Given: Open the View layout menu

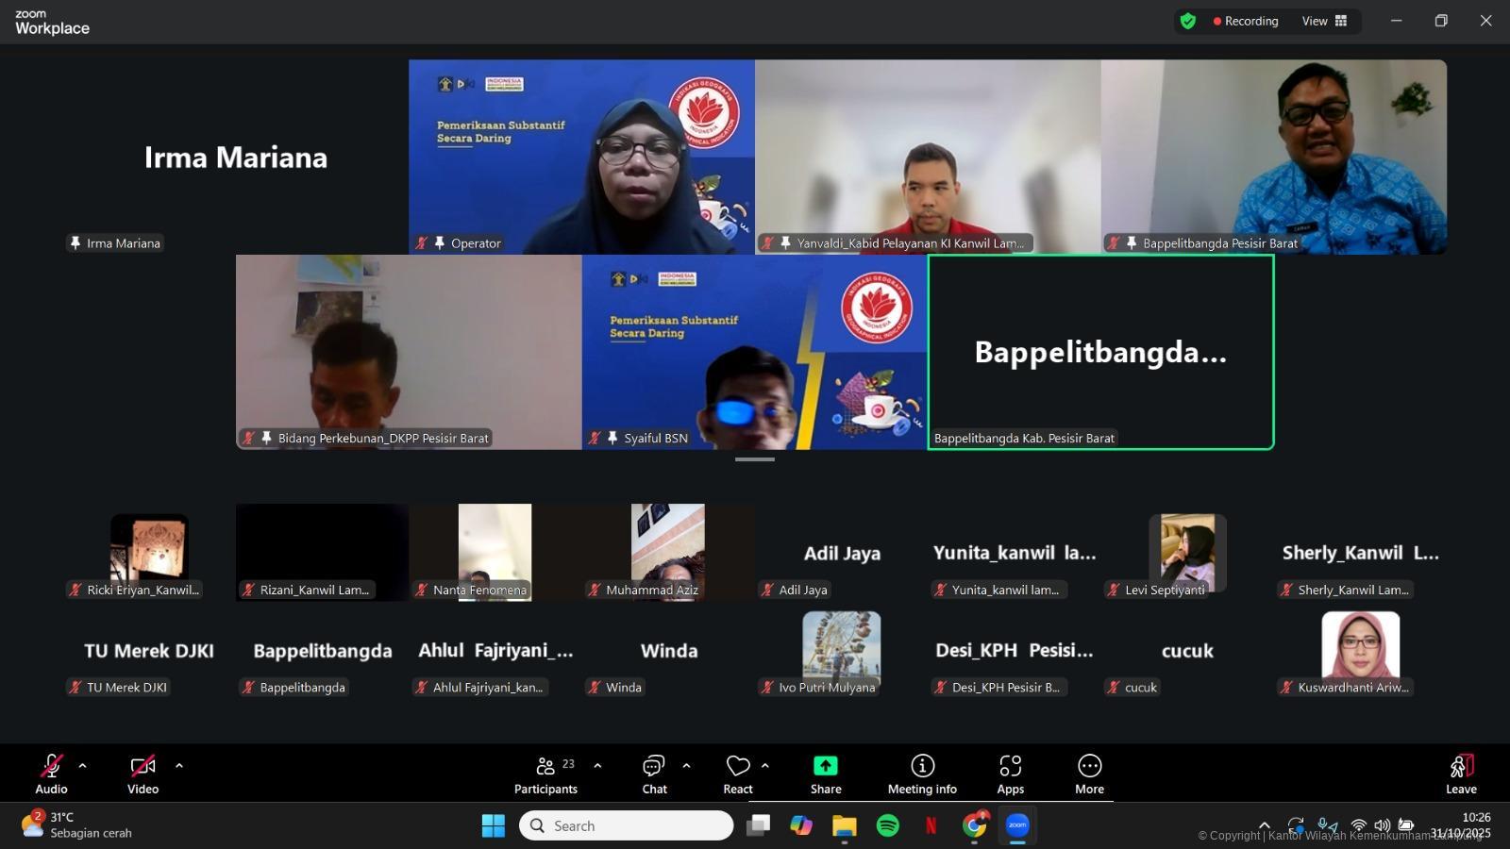Looking at the screenshot, I should 1324,21.
